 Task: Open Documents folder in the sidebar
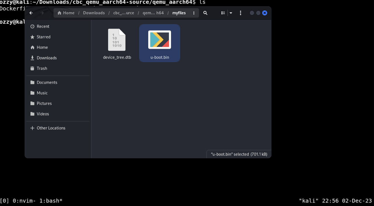click(58, 82)
